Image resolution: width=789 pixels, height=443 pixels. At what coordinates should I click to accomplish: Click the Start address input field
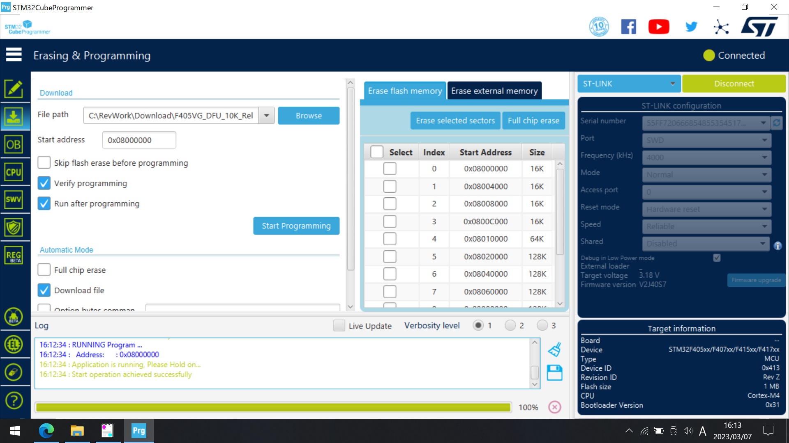coord(139,139)
